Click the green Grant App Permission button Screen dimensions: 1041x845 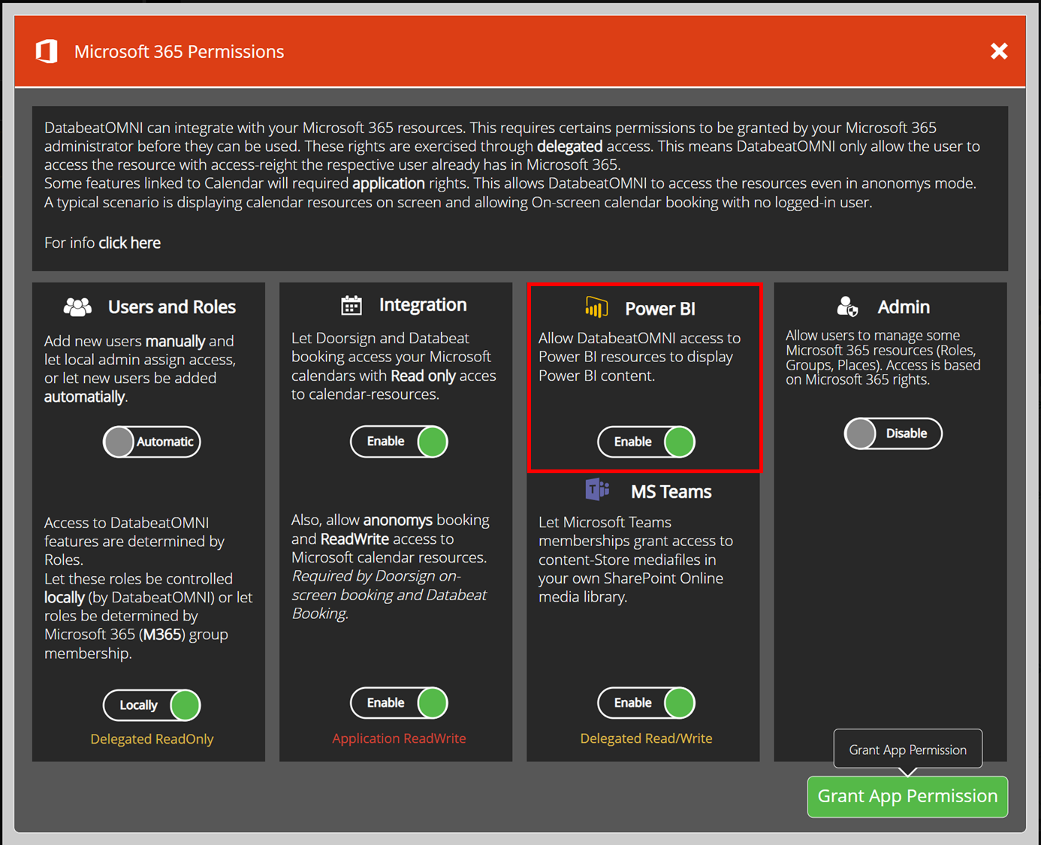coord(907,796)
